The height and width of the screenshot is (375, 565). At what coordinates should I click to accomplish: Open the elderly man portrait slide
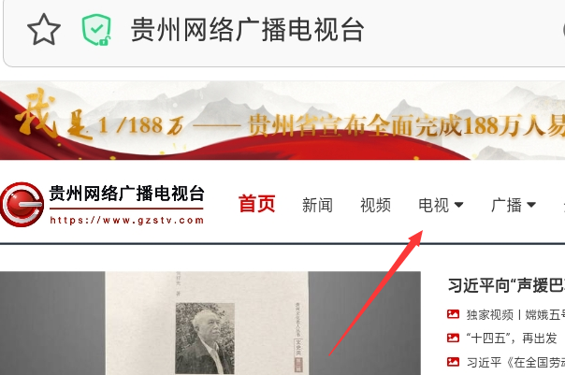pyautogui.click(x=210, y=324)
